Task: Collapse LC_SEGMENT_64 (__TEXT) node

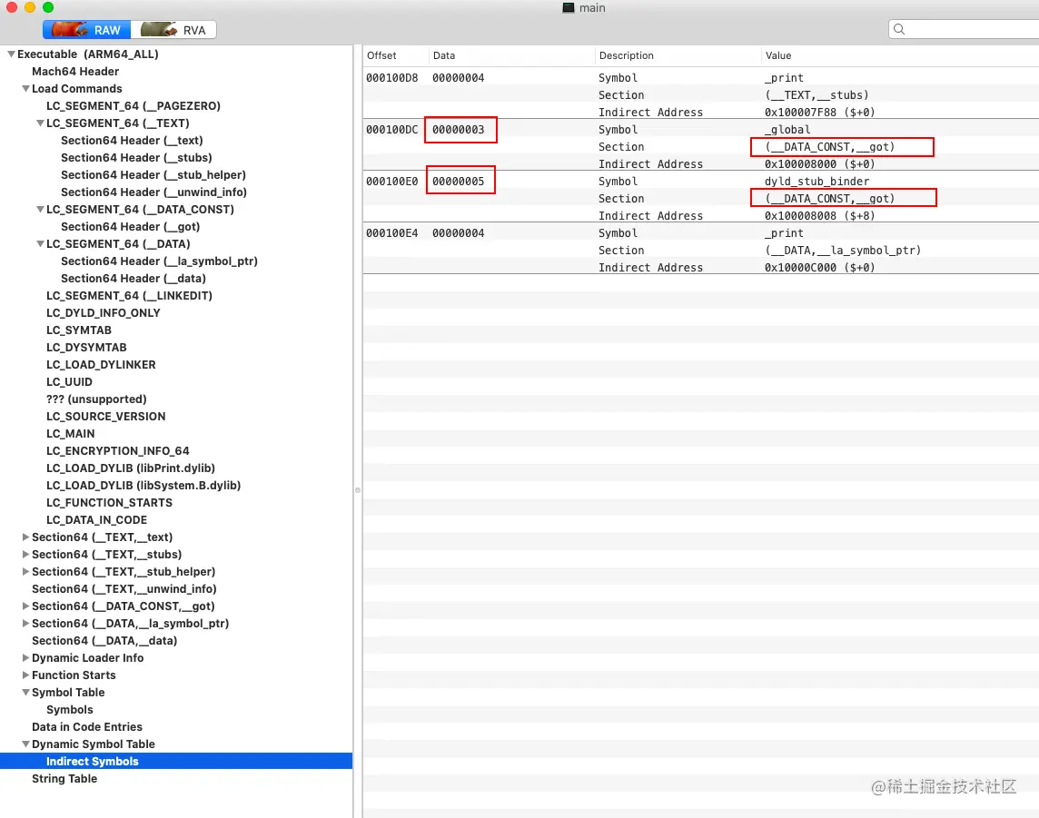Action: tap(41, 123)
